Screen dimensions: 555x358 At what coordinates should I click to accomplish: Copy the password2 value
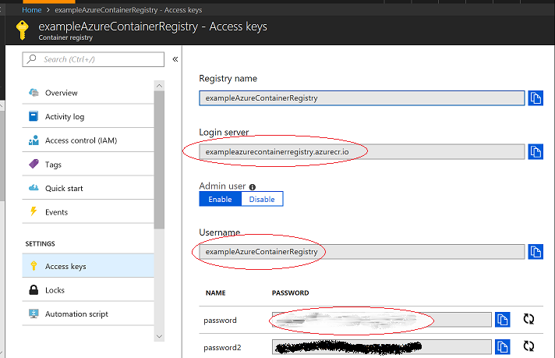point(502,347)
